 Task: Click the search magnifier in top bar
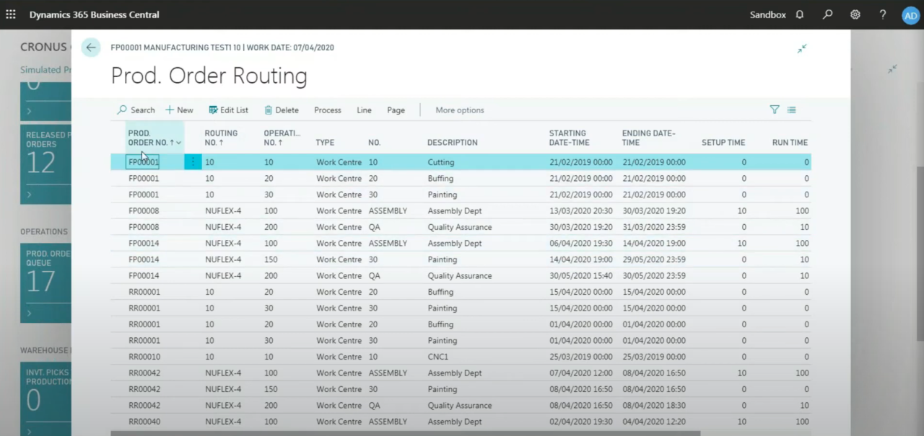pyautogui.click(x=828, y=14)
